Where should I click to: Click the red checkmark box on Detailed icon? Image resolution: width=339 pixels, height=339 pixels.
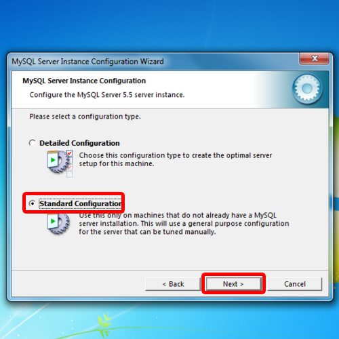pos(70,153)
